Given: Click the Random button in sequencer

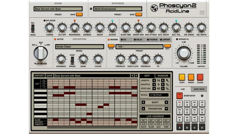Looking at the screenshot, I should click(163, 76).
